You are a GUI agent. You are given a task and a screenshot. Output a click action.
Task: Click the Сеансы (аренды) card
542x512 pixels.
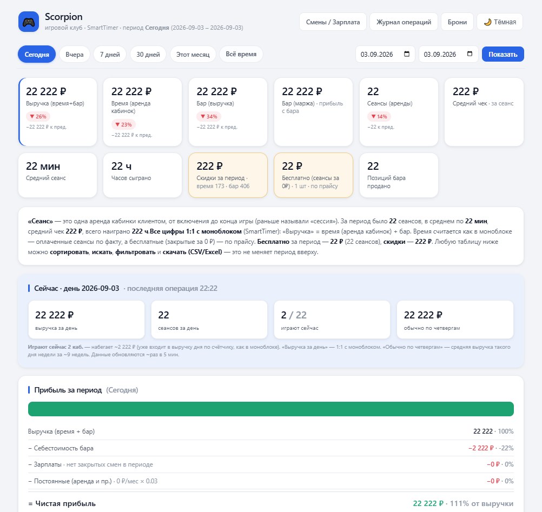[x=399, y=111]
